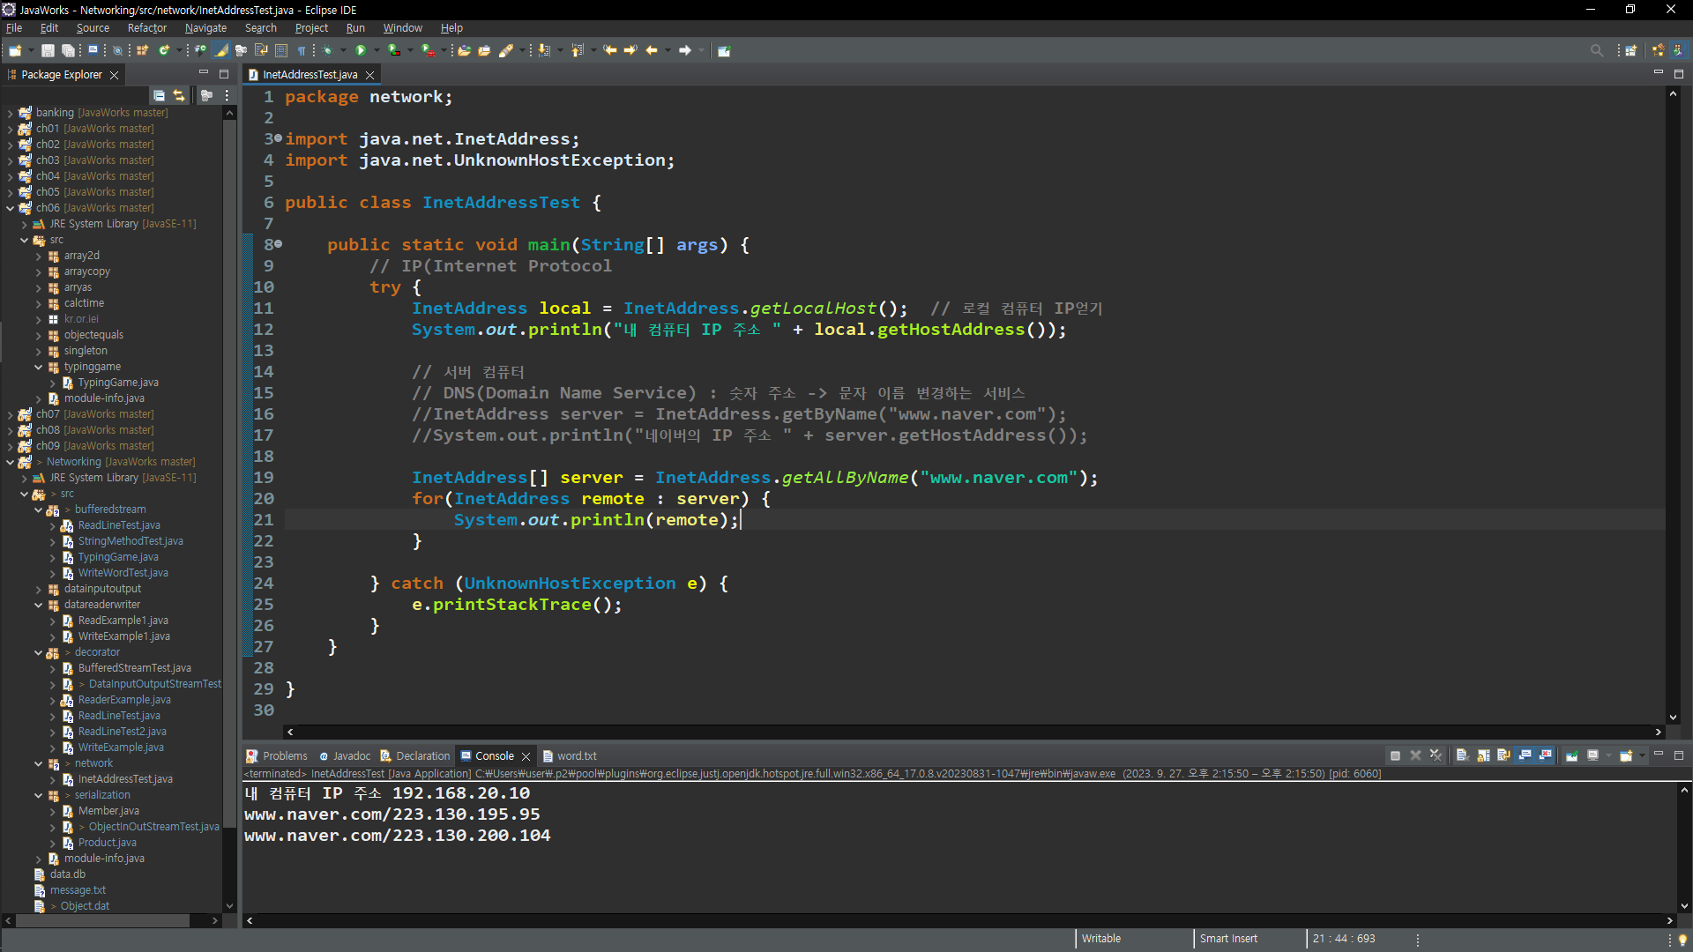Image resolution: width=1693 pixels, height=952 pixels.
Task: Collapse the typinggame package
Action: [39, 367]
